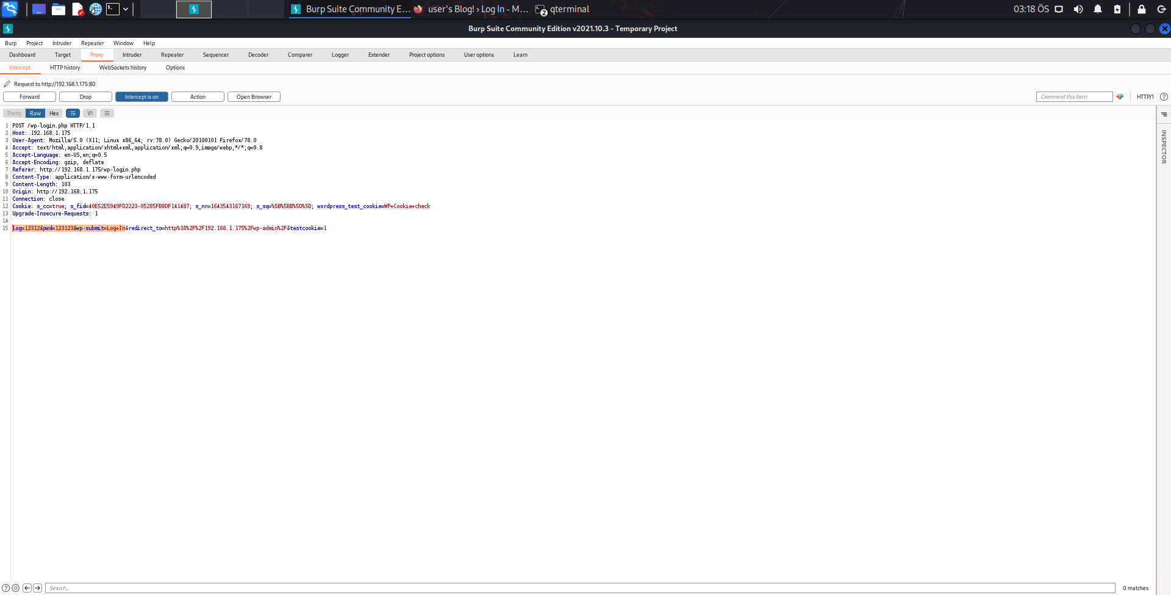Open the Extender tab

[x=379, y=55]
